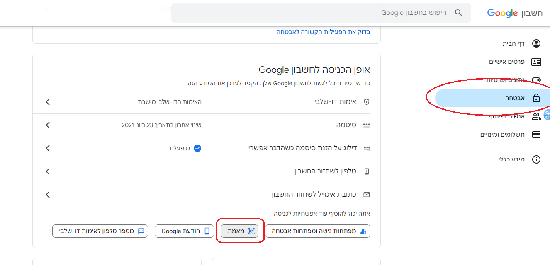
Task: Click the magnifier icon in search bar
Action: point(458,13)
